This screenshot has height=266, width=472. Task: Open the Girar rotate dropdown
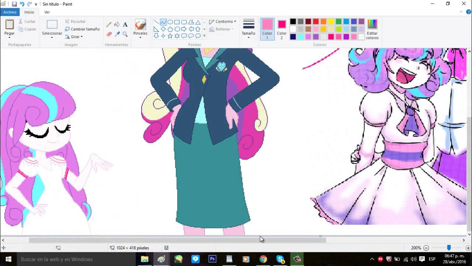(x=74, y=37)
